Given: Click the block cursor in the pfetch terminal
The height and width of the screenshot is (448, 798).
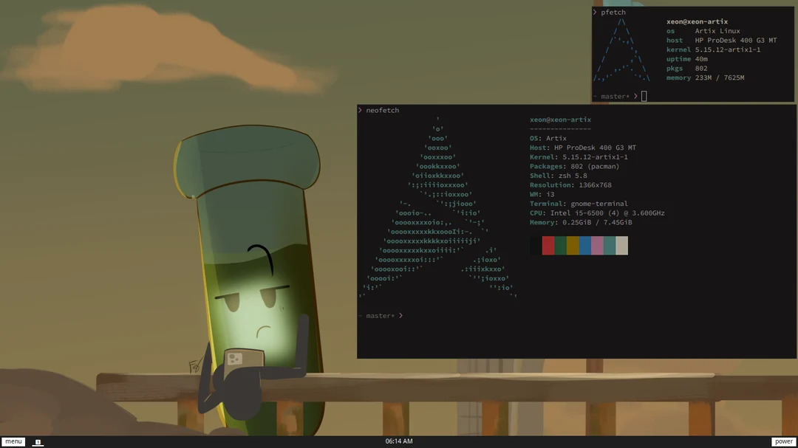Looking at the screenshot, I should point(644,95).
